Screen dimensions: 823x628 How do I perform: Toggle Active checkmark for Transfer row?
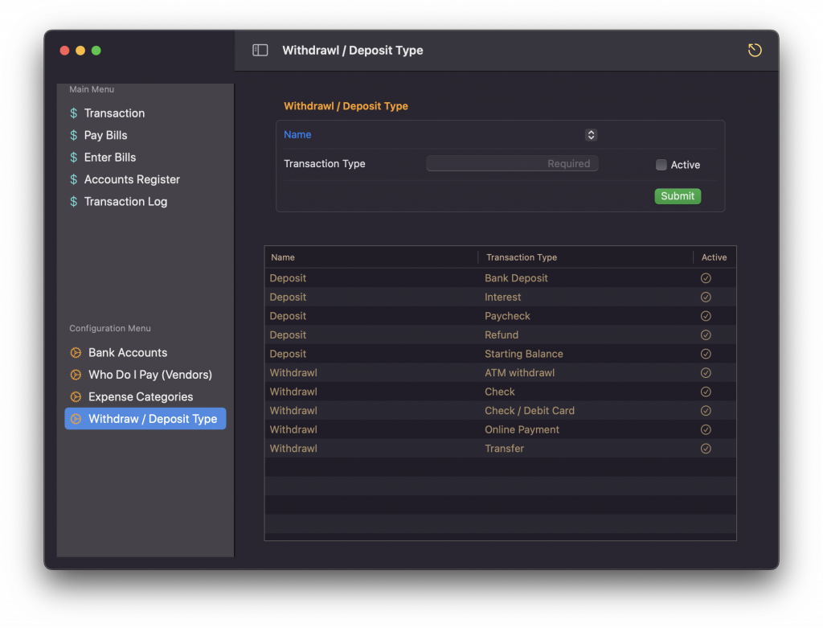coord(706,449)
